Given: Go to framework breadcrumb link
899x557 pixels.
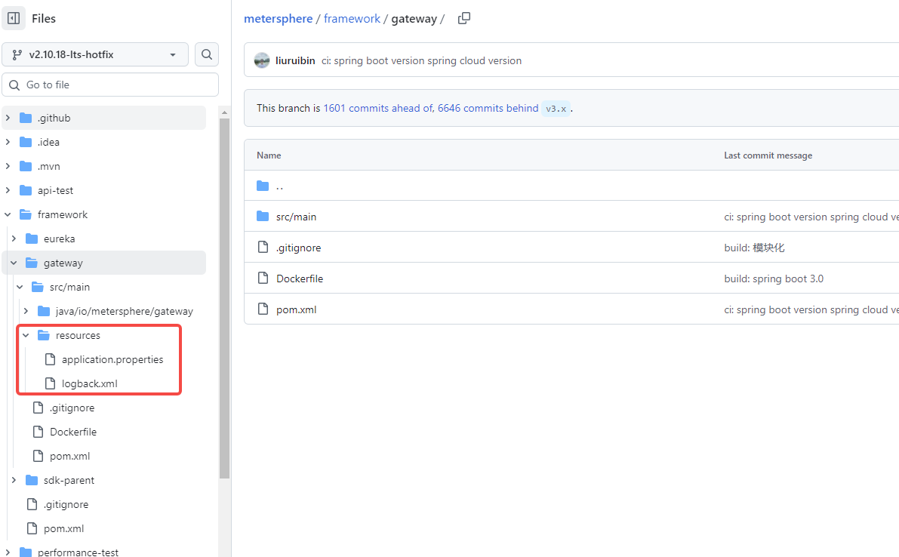Looking at the screenshot, I should (x=352, y=18).
